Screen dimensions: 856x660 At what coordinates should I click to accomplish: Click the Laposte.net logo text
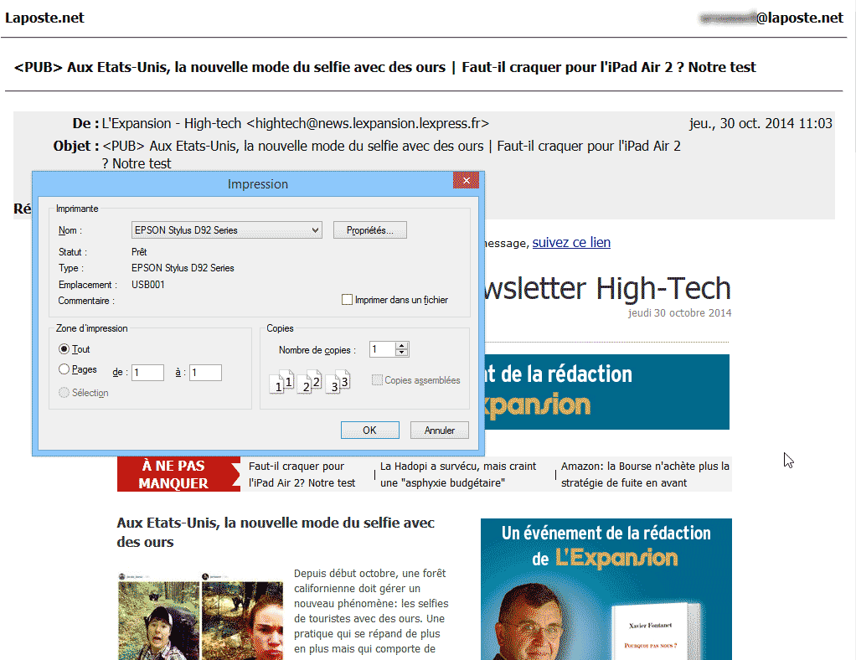[x=44, y=18]
